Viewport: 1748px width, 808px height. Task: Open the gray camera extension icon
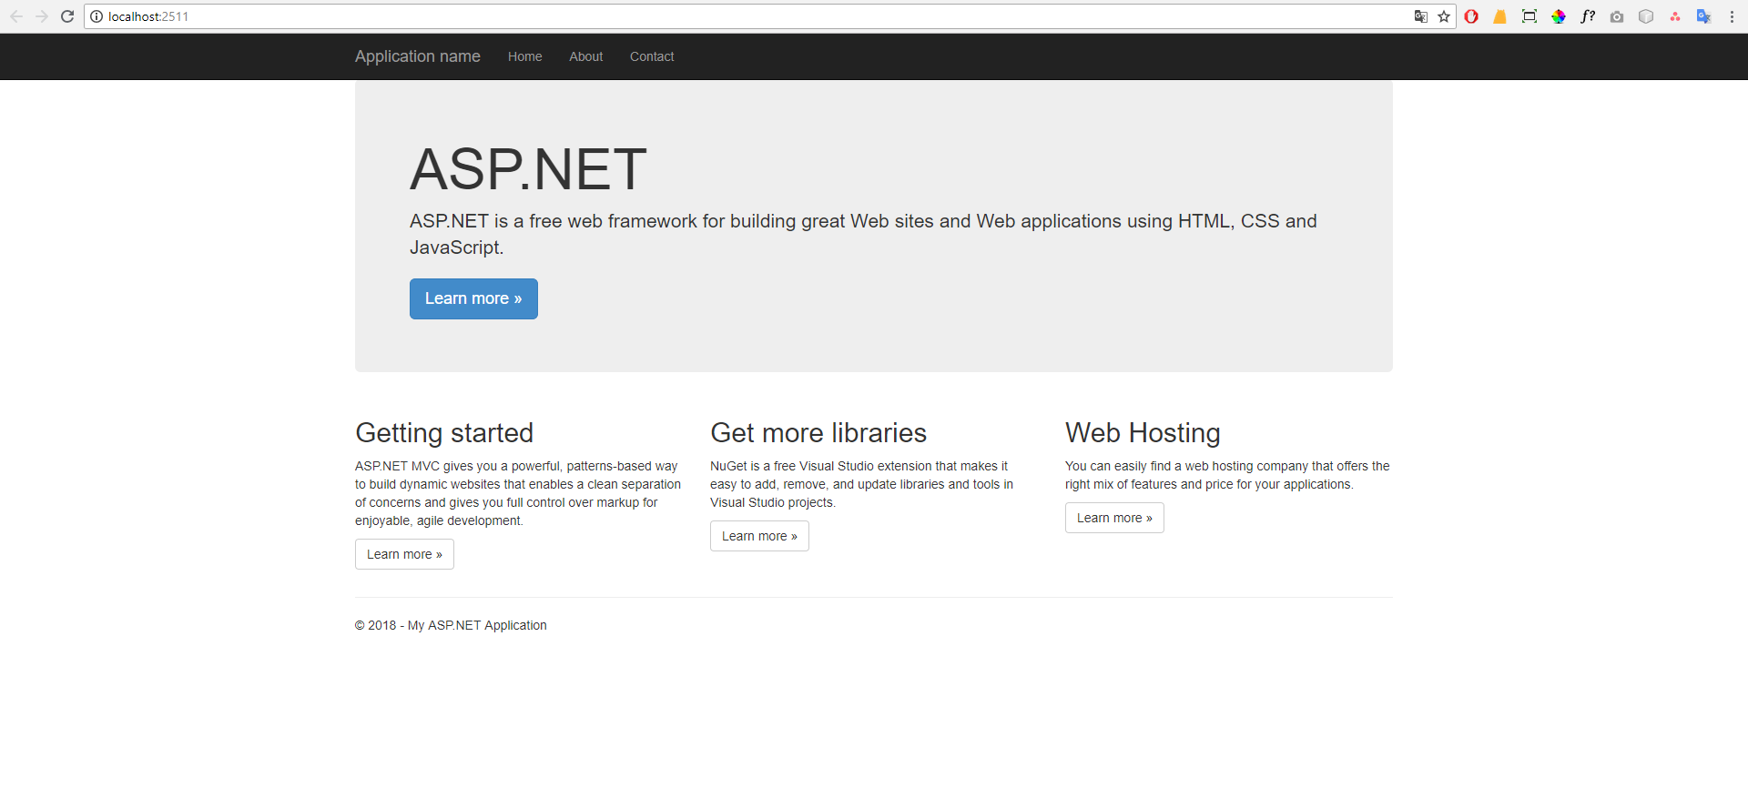click(x=1617, y=16)
